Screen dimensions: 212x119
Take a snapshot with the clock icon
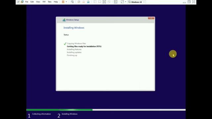tap(79, 2)
